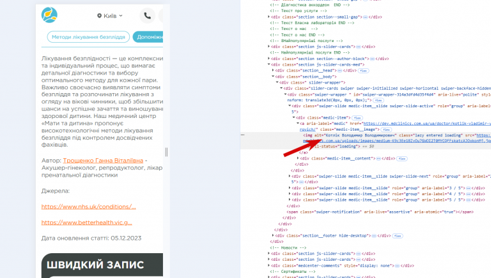Click the 'Текст Власна лабораторія END' comment
Image resolution: width=491 pixels, height=278 pixels.
312,23
